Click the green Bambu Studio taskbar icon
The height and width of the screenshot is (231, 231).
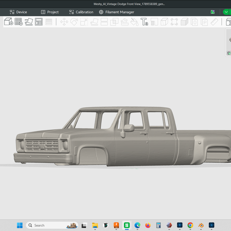[x=127, y=225]
